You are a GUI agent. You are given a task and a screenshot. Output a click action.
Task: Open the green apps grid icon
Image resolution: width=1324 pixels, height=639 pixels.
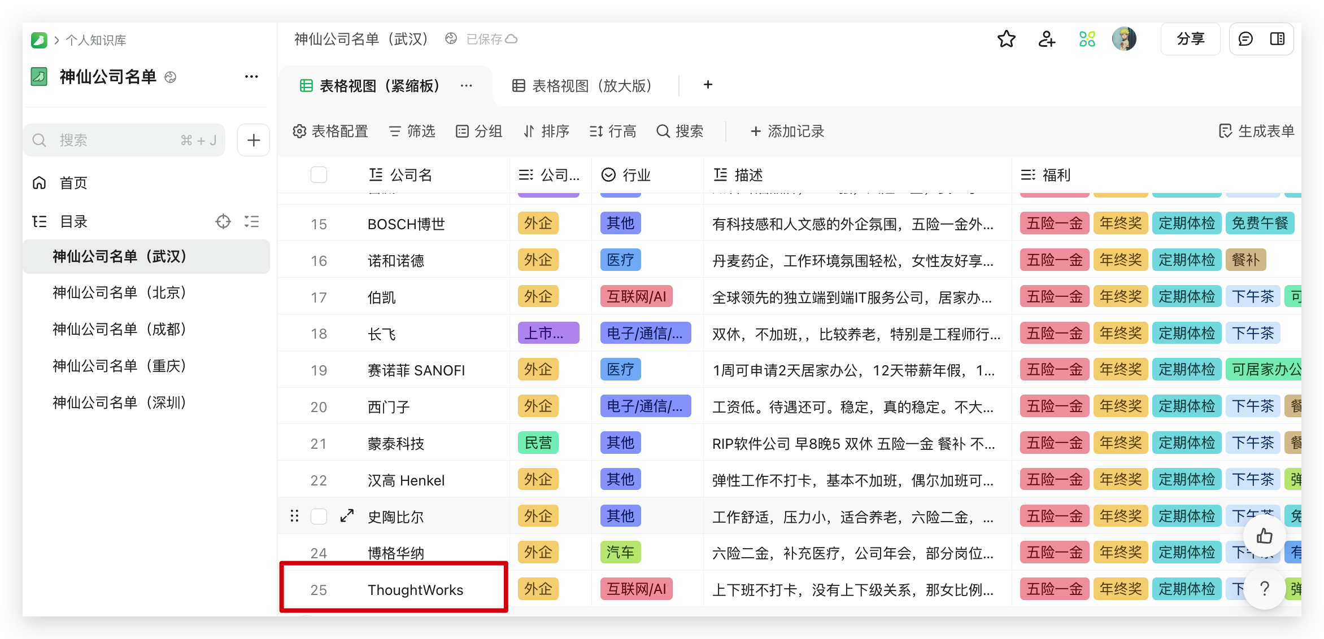point(1087,40)
